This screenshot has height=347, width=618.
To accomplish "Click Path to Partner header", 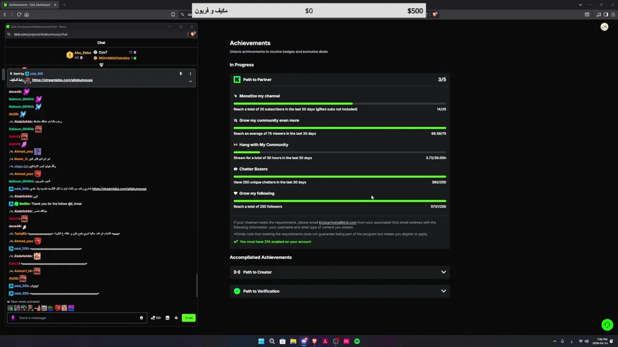I will pyautogui.click(x=340, y=80).
